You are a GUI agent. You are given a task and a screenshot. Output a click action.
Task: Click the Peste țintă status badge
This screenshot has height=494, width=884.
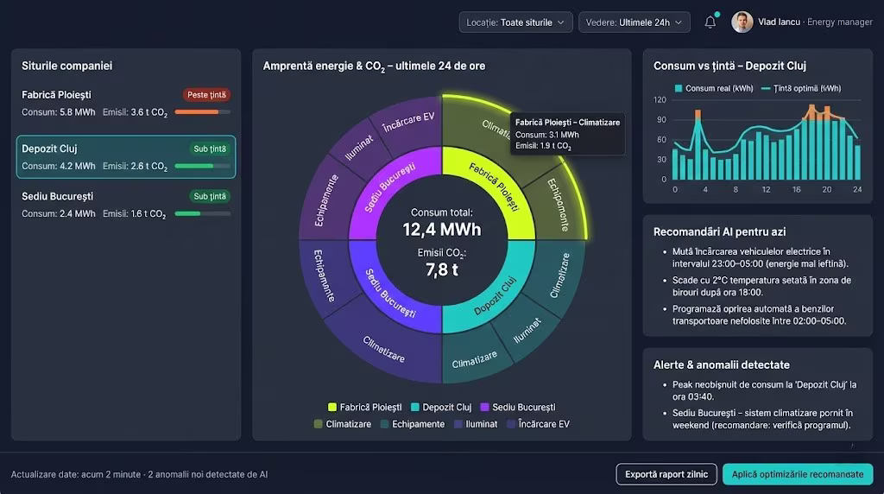tap(206, 95)
